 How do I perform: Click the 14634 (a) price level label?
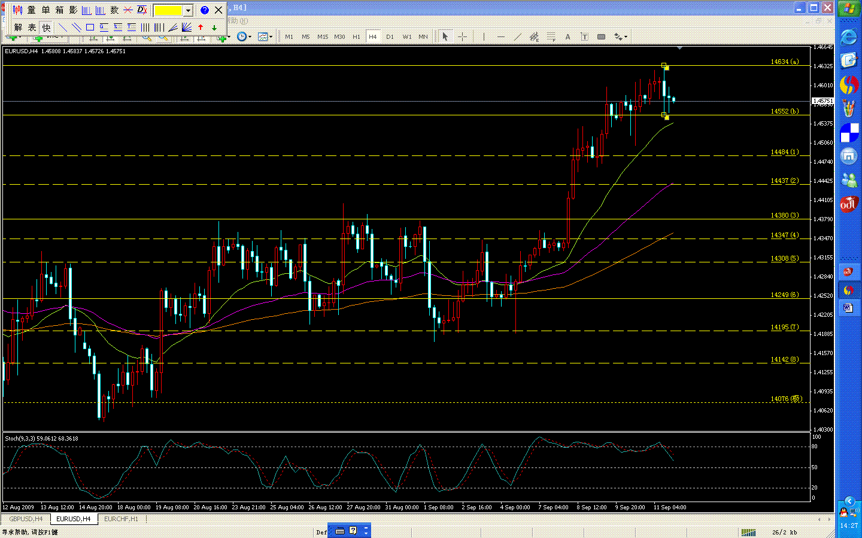(784, 62)
